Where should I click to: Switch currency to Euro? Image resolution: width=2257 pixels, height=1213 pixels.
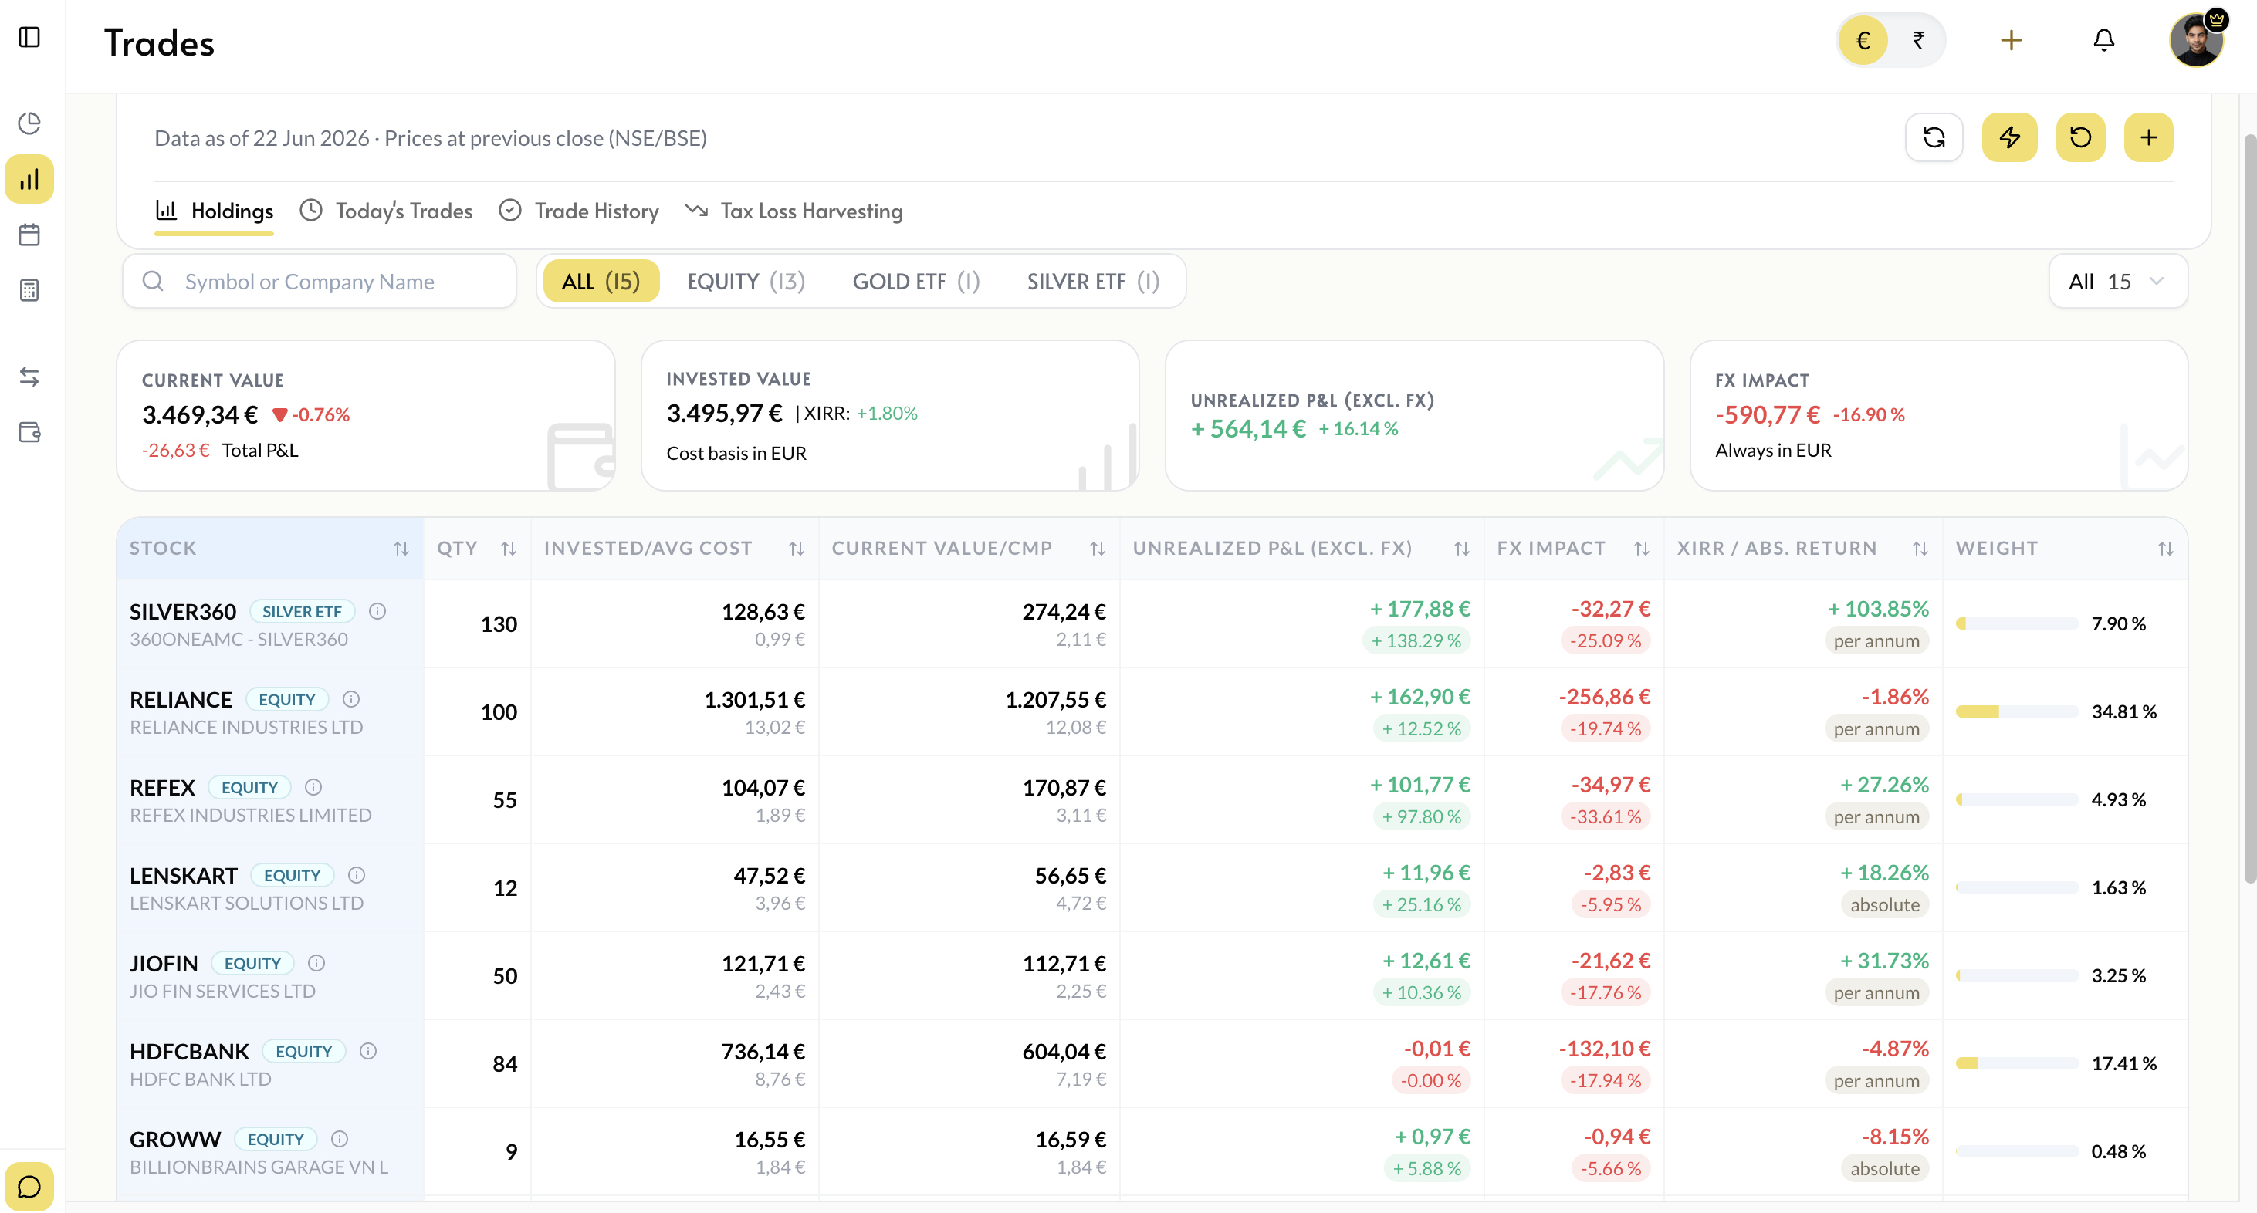pyautogui.click(x=1863, y=40)
